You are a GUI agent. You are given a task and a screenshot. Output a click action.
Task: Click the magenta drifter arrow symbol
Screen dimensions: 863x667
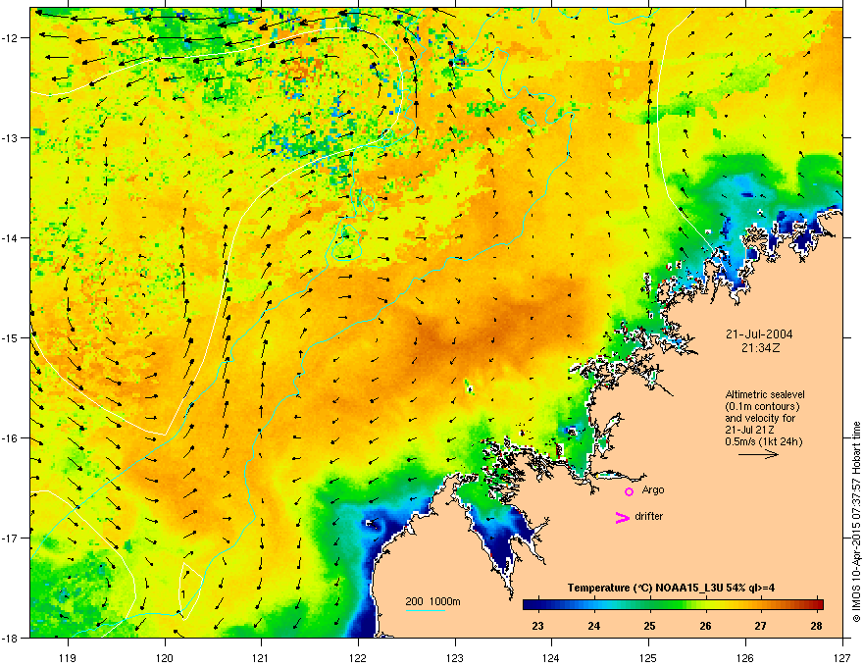(x=622, y=517)
